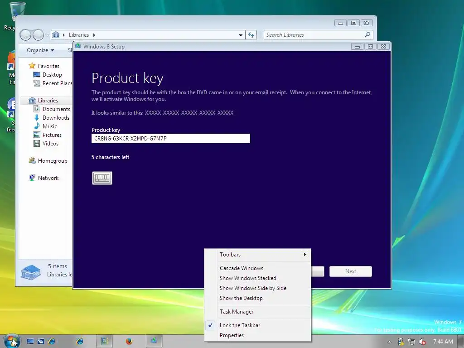Image resolution: width=464 pixels, height=348 pixels.
Task: Choose Show Windows Side by Side
Action: 257,288
